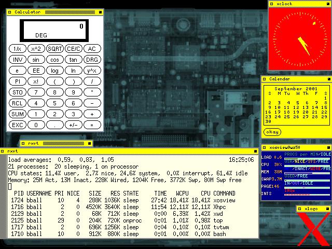Click the x^2 calculator key
Screen dimensions: 332x249
pos(36,49)
